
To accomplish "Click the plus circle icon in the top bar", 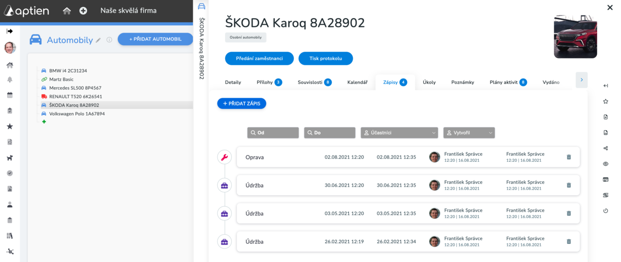I will click(83, 10).
